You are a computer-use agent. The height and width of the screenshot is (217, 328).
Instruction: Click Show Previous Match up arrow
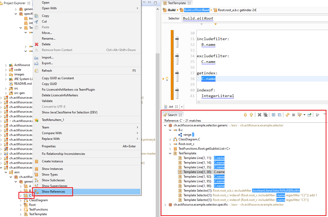[x=251, y=115]
